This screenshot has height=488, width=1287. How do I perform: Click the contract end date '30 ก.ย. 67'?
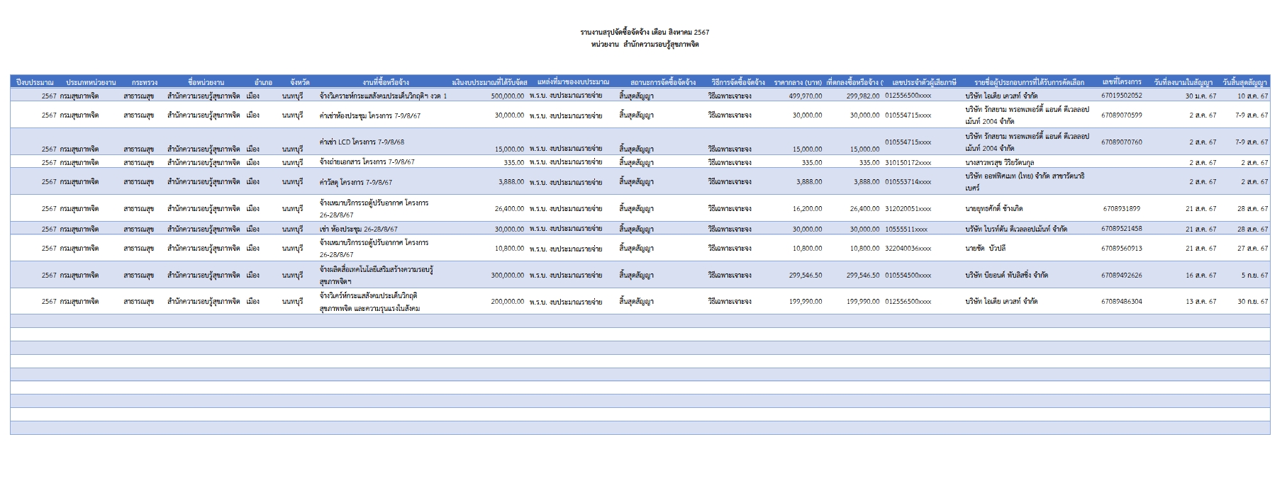[1253, 302]
